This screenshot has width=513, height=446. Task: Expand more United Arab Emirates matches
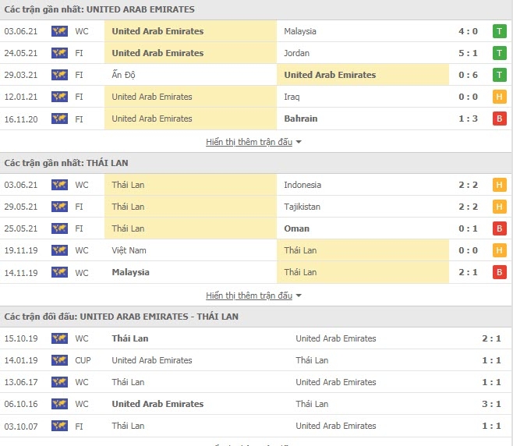tap(253, 142)
